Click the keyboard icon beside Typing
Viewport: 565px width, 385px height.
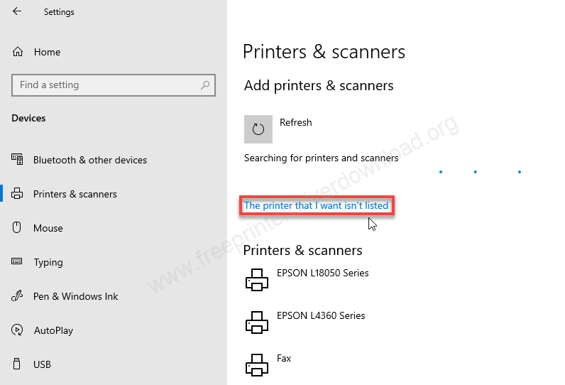18,262
